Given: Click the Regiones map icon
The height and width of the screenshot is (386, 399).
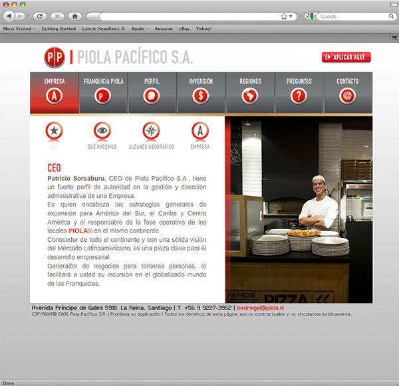Looking at the screenshot, I should click(x=251, y=96).
